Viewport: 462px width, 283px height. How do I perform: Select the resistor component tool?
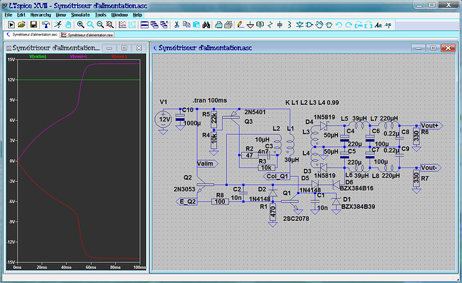pyautogui.click(x=270, y=25)
